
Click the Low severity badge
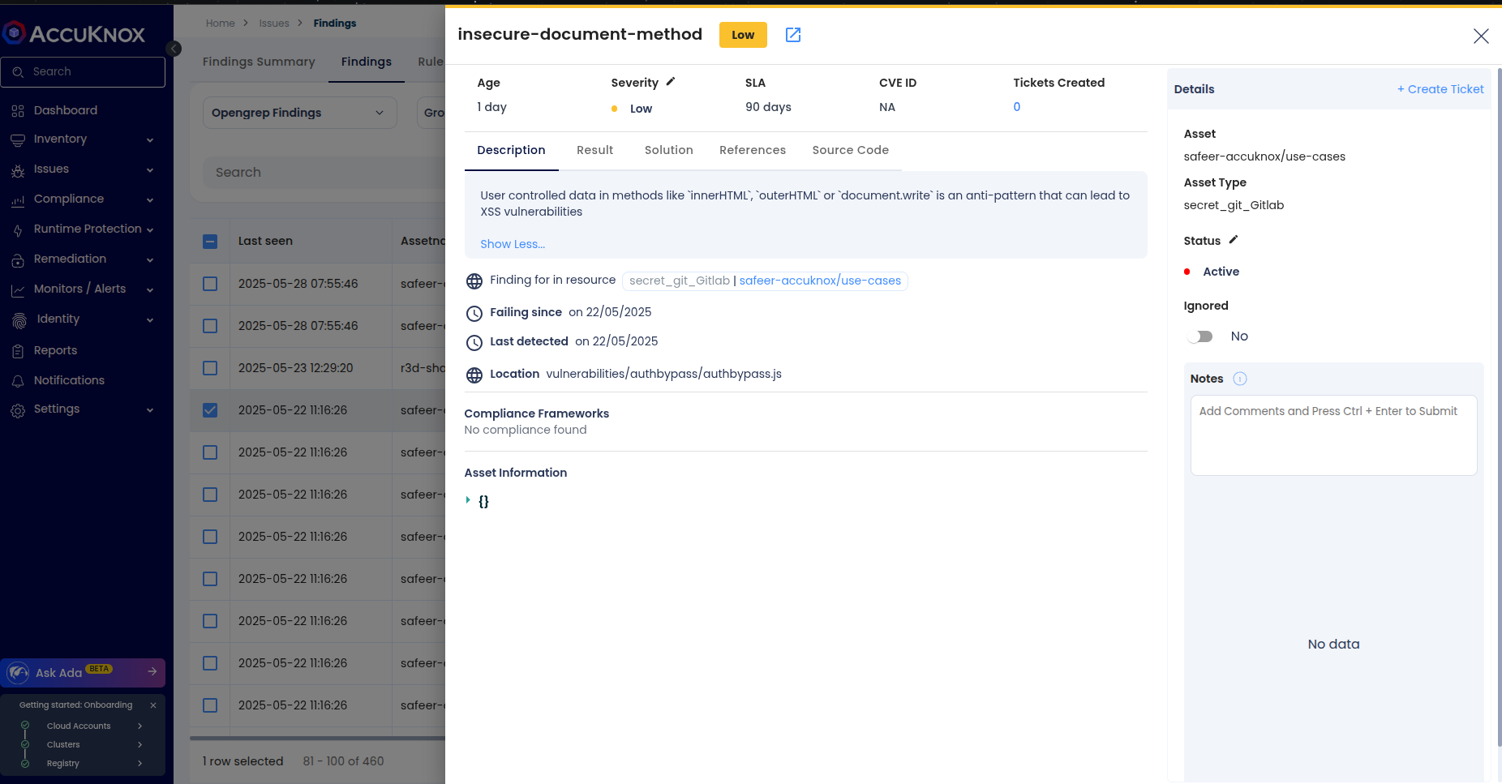[743, 35]
